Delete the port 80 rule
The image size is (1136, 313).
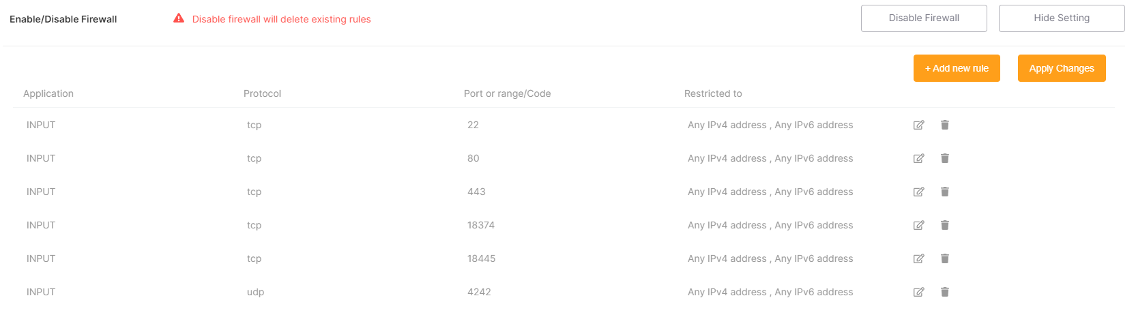tap(945, 158)
